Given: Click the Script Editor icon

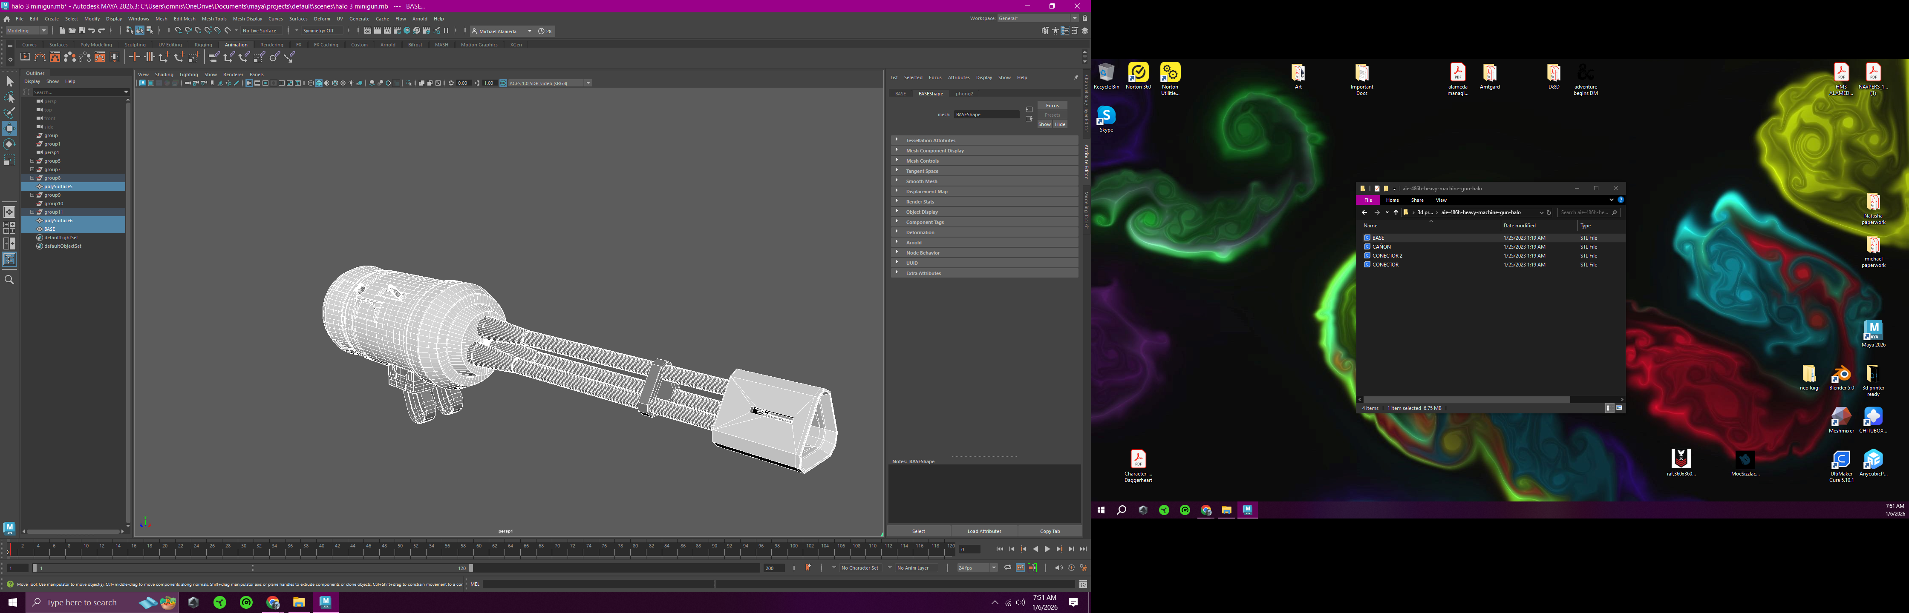Looking at the screenshot, I should pos(1083,584).
